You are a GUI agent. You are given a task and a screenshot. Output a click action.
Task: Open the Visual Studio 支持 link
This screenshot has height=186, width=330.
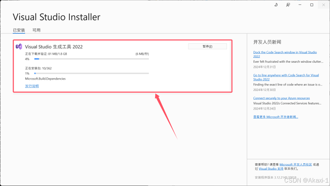[271, 169]
